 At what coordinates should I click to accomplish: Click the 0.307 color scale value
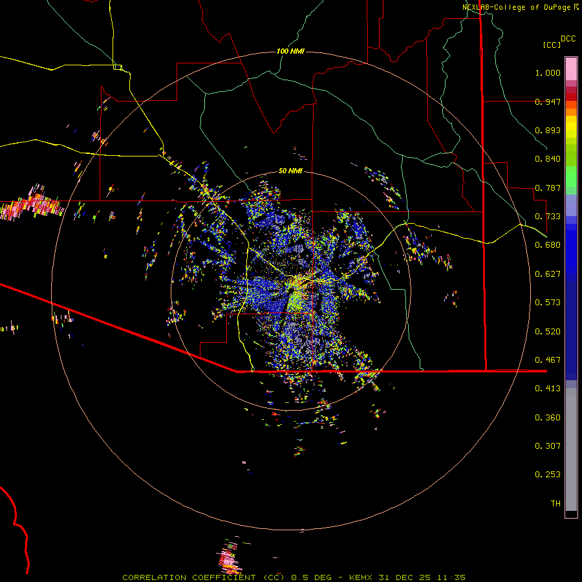pyautogui.click(x=548, y=446)
